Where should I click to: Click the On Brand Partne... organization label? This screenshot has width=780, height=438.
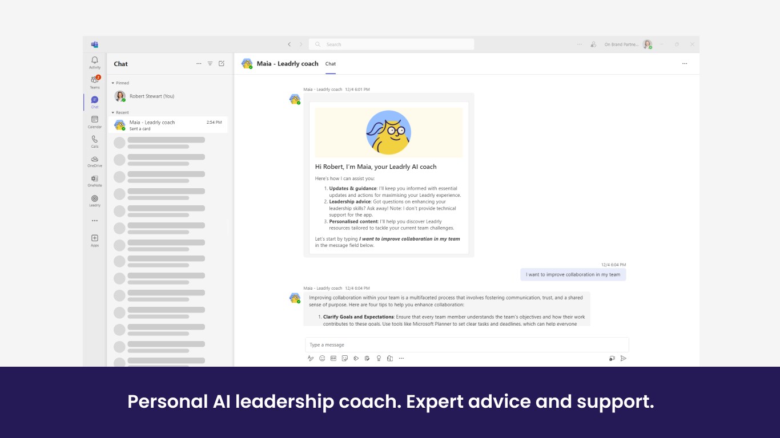pyautogui.click(x=621, y=44)
